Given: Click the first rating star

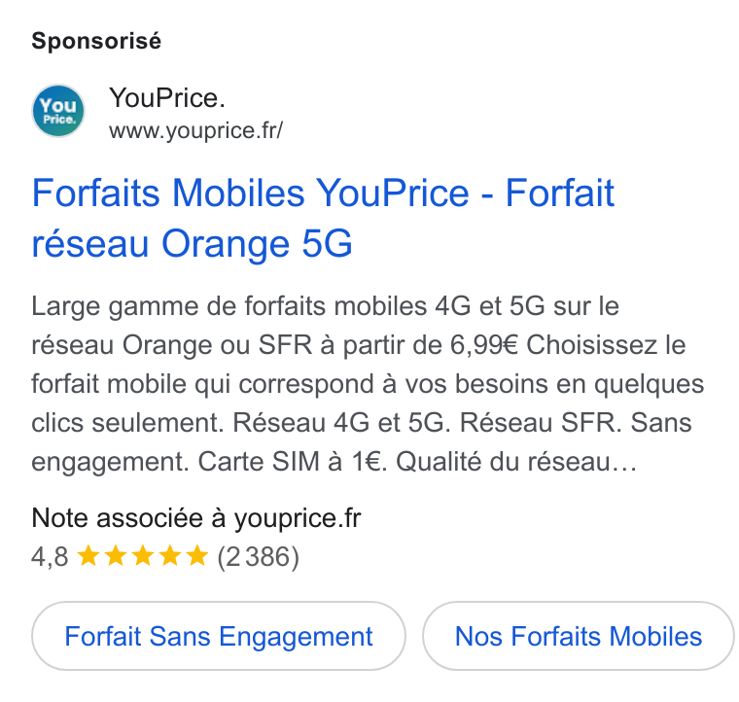Looking at the screenshot, I should click(88, 555).
